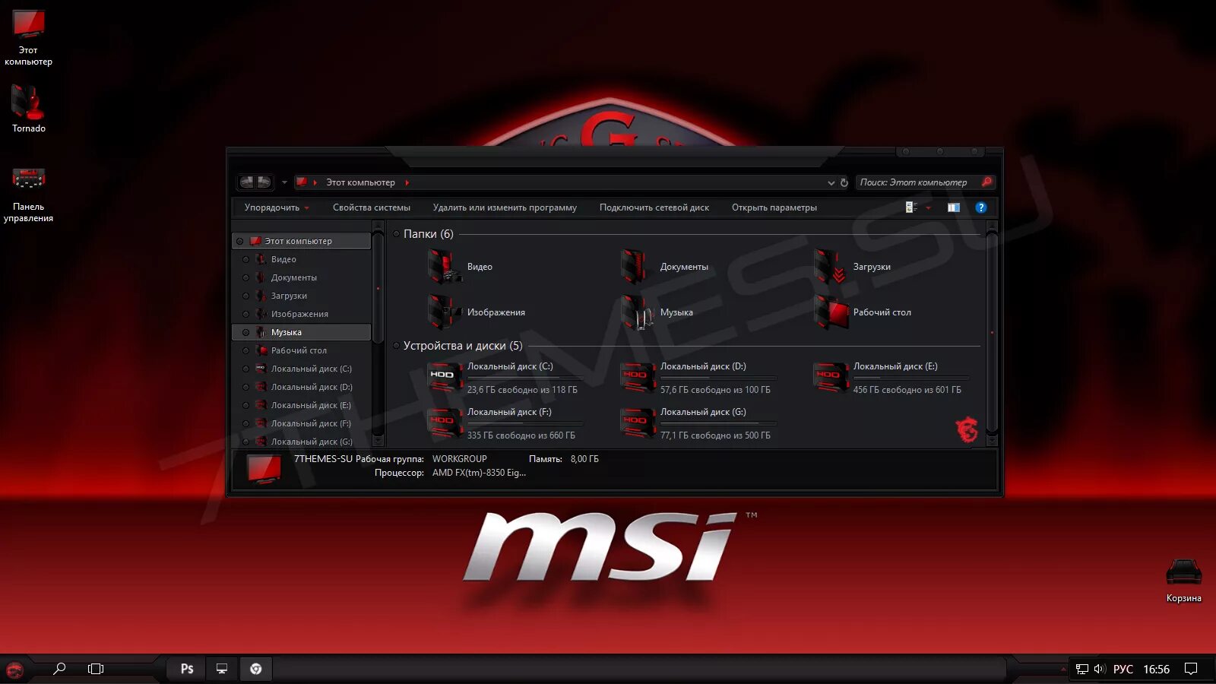Image resolution: width=1216 pixels, height=684 pixels.
Task: Open the Документы folder icon
Action: pyautogui.click(x=635, y=267)
